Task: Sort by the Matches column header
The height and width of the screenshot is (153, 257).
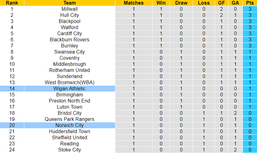Action: [133, 3]
